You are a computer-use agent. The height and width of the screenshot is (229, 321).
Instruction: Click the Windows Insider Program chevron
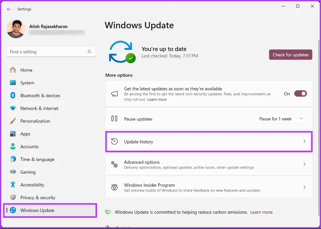305,187
